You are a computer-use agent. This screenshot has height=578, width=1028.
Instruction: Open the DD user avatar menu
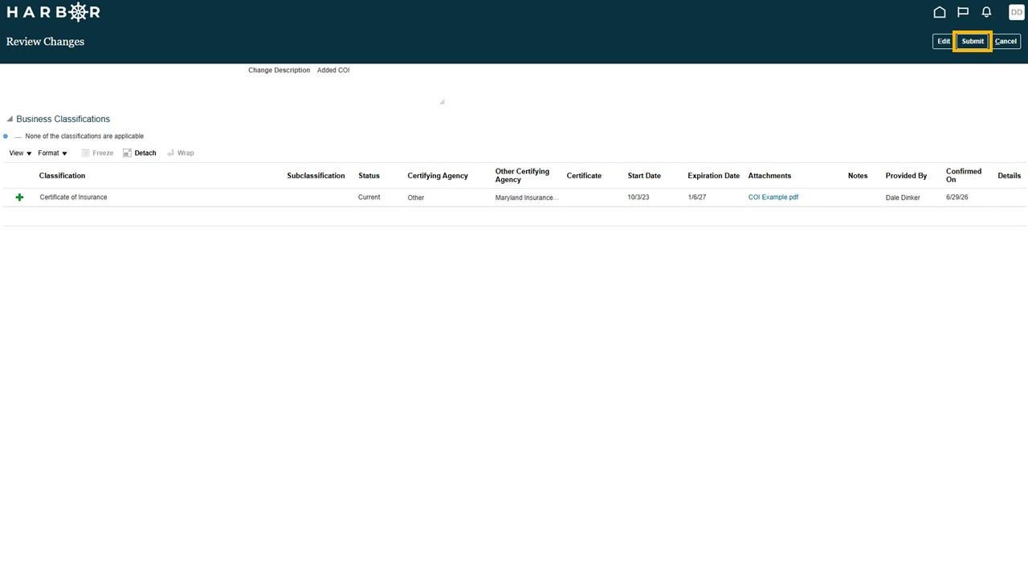(x=1017, y=12)
